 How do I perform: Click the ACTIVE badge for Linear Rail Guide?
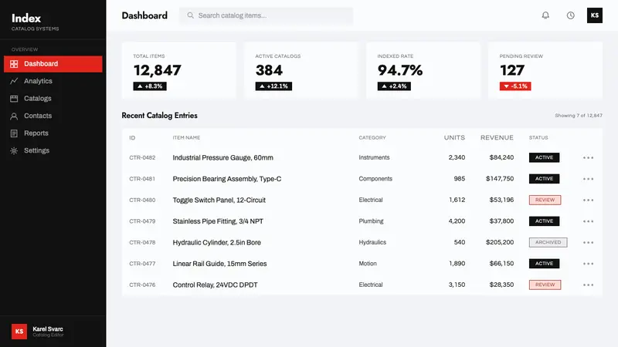click(x=544, y=264)
